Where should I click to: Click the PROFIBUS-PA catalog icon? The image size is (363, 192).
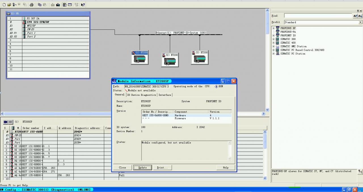278,32
